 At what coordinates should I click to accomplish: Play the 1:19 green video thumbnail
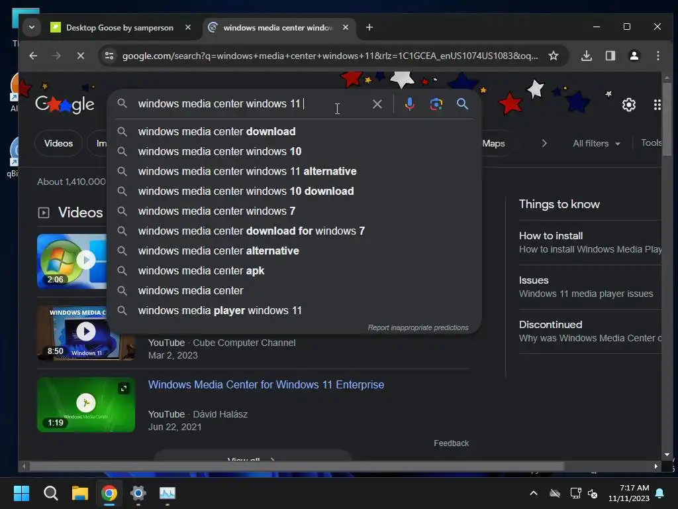point(86,405)
